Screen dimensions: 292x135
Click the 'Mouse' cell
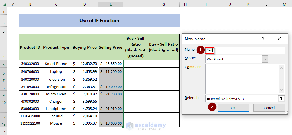(x=56, y=123)
